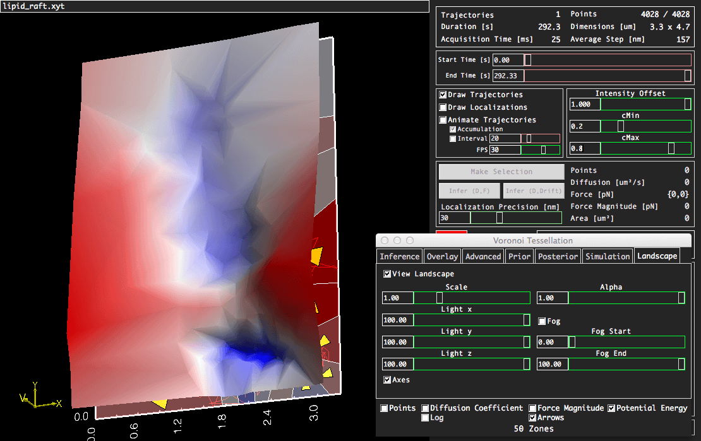Click the Start Time input field
Image resolution: width=701 pixels, height=441 pixels.
coord(508,60)
